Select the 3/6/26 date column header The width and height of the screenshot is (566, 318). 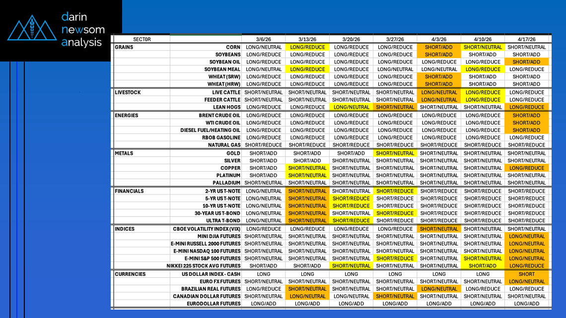(263, 39)
